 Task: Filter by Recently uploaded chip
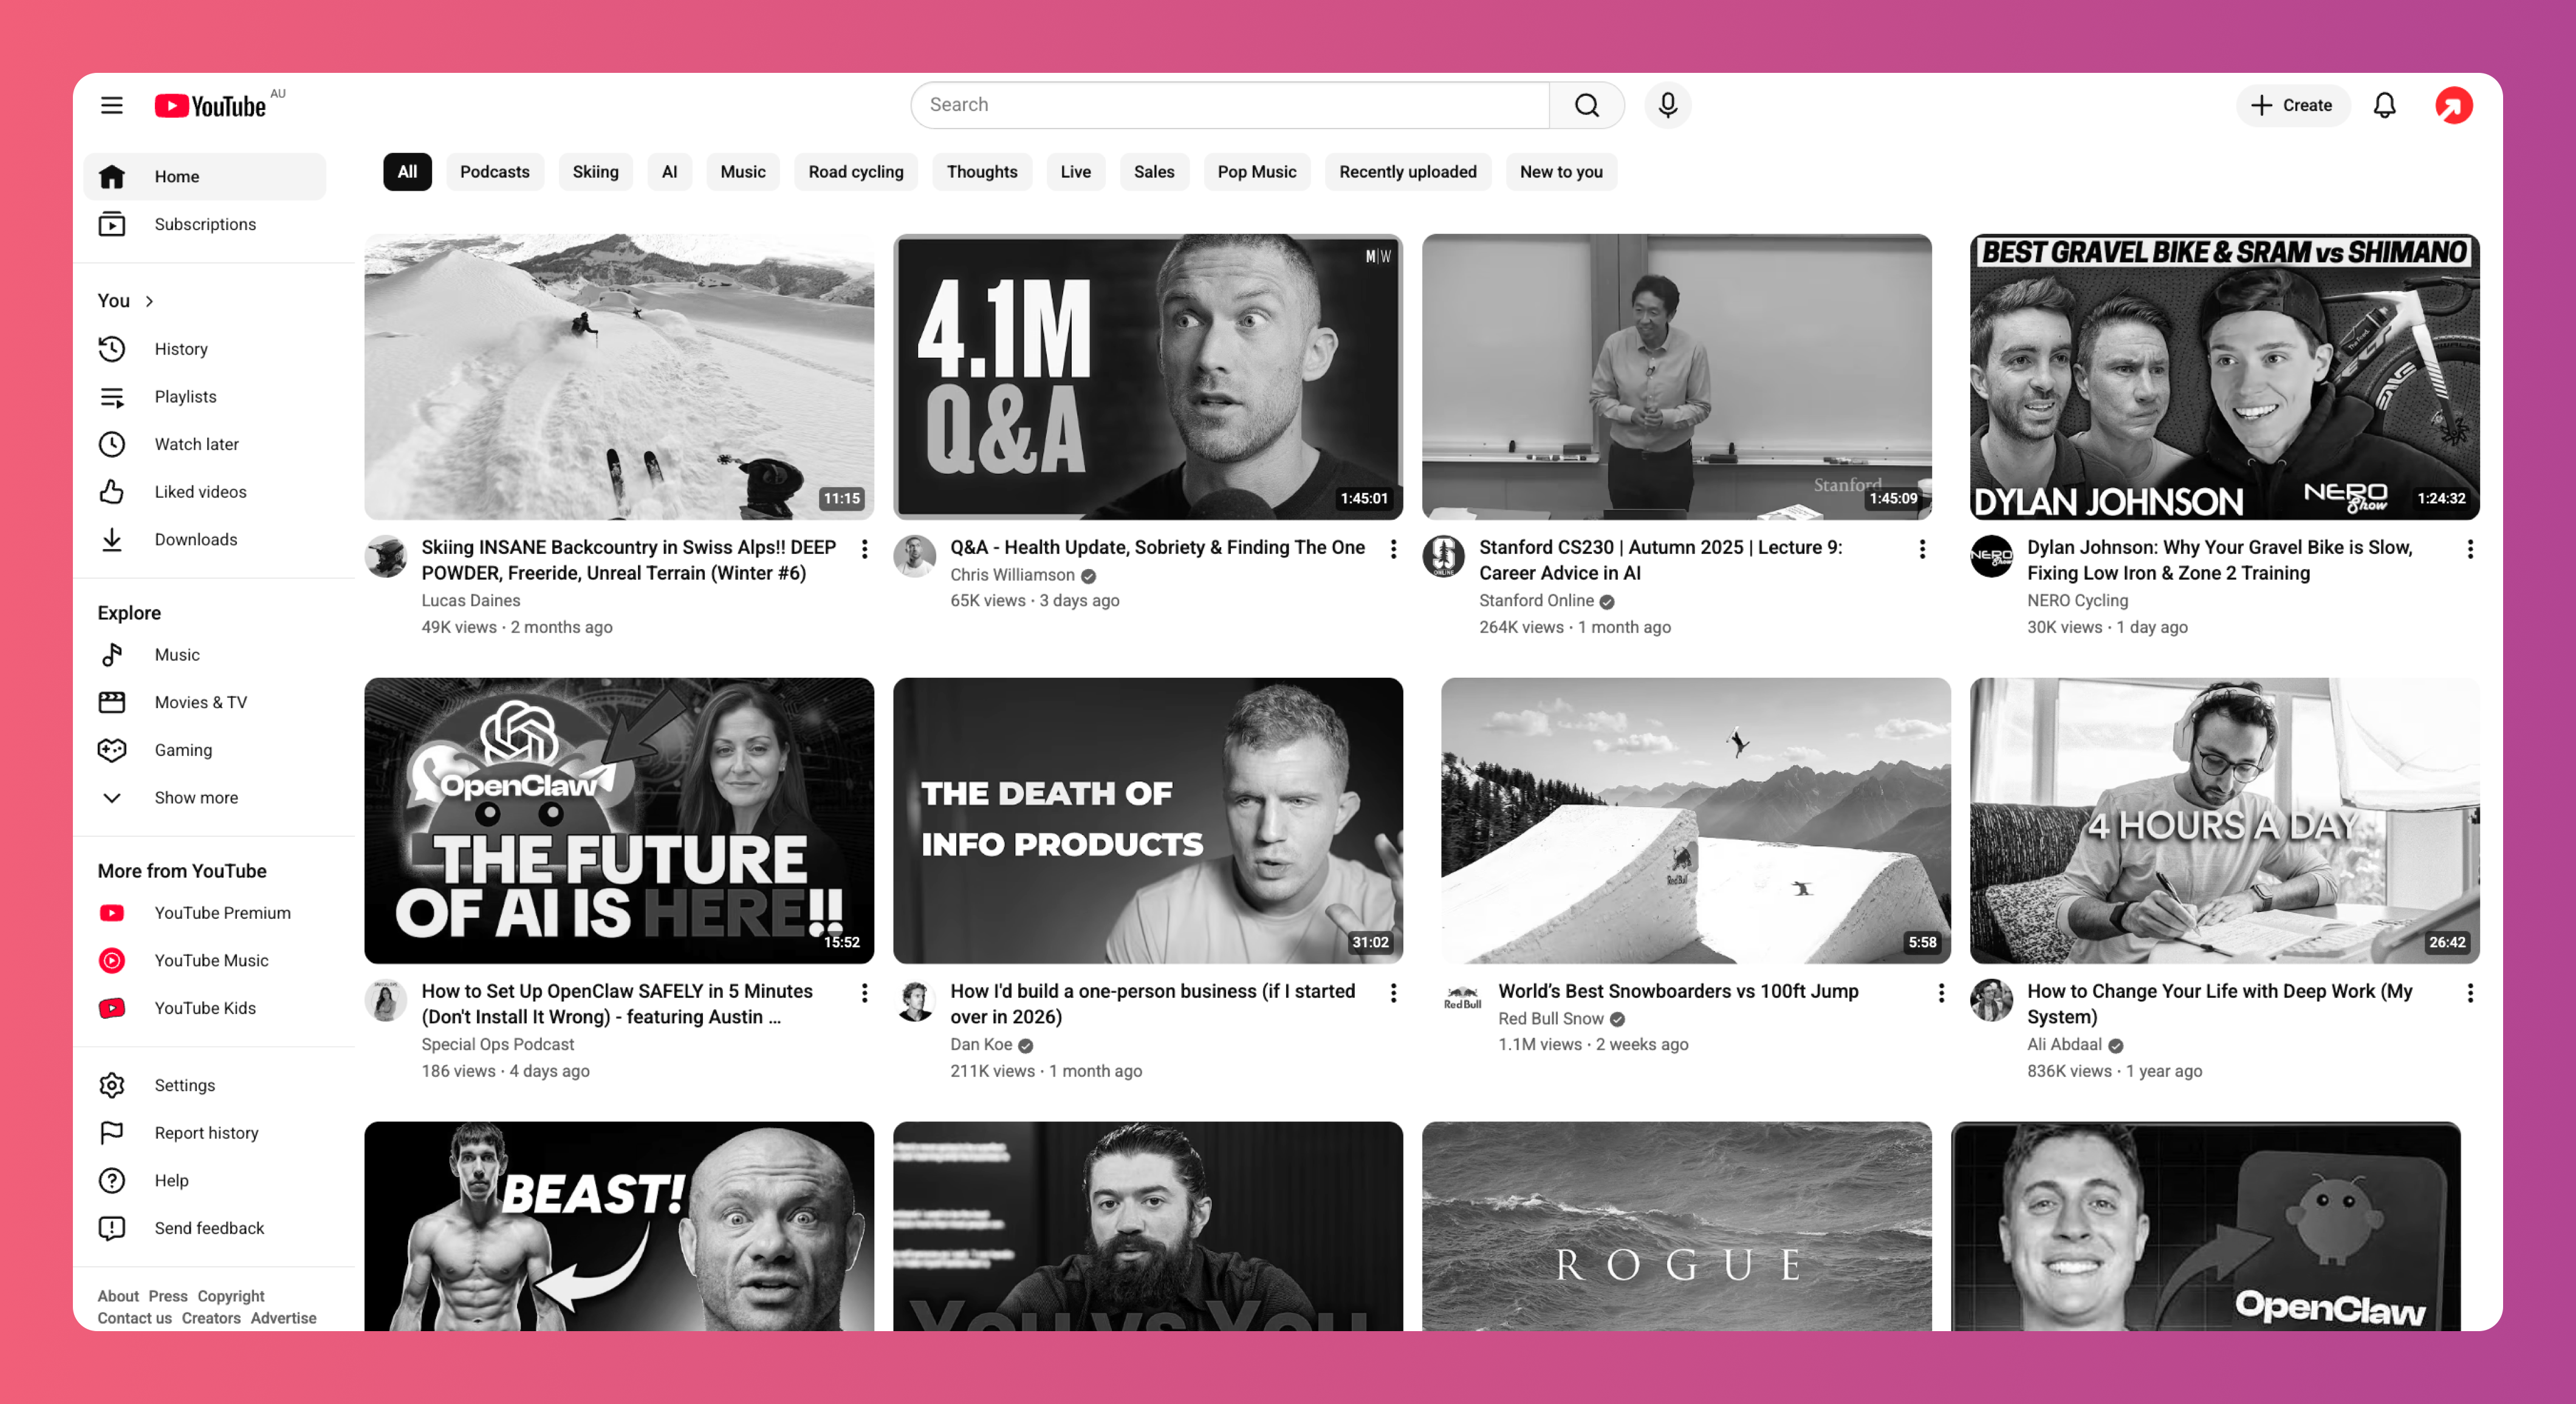click(x=1407, y=172)
